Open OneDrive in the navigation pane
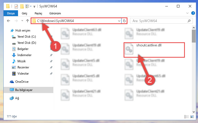 click(x=22, y=82)
